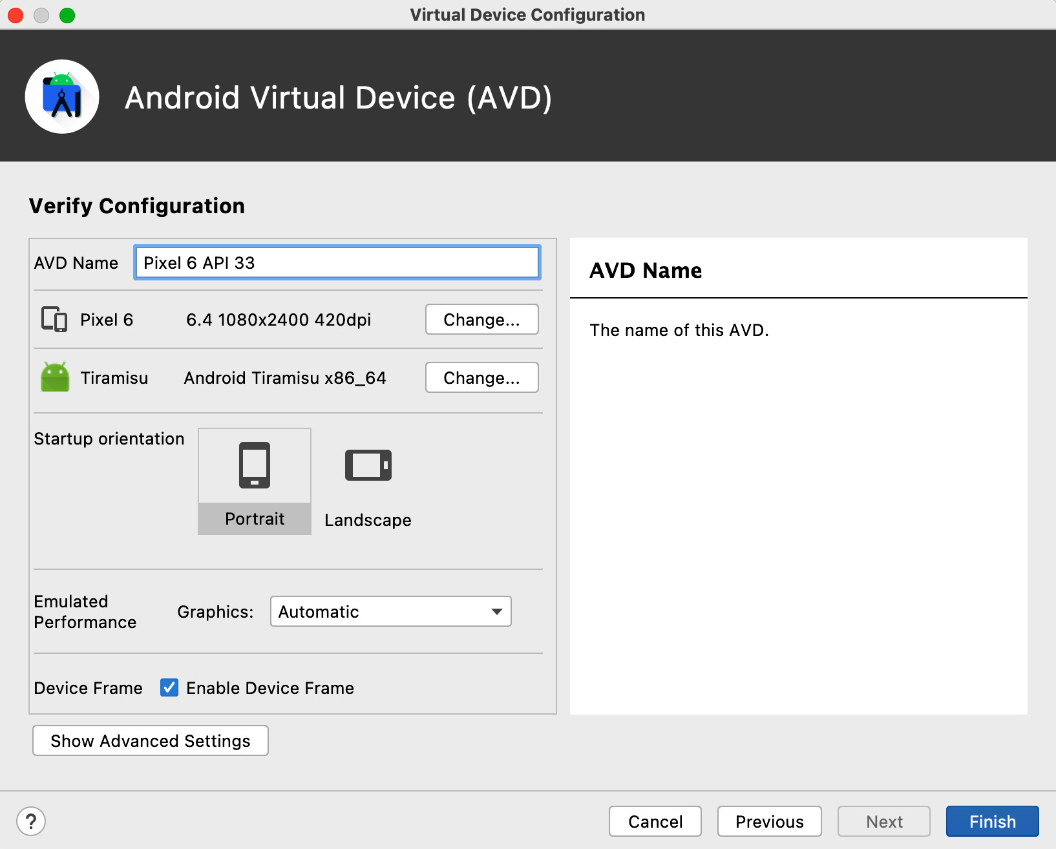Click the Android Virtual Device (AVD) title
The width and height of the screenshot is (1056, 849).
[339, 98]
